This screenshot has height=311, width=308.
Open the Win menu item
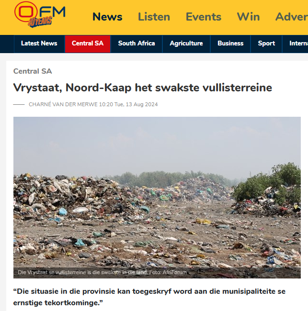click(x=248, y=17)
